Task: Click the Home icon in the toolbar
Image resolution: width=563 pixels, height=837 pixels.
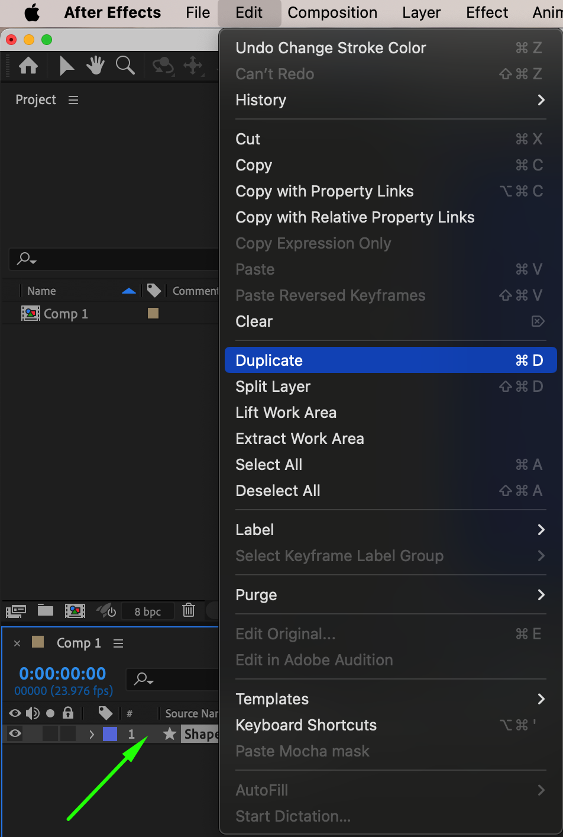Action: [28, 66]
